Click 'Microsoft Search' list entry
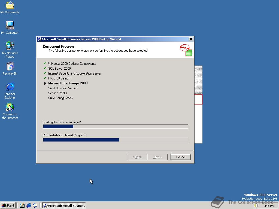The width and height of the screenshot is (279, 209). (x=59, y=78)
